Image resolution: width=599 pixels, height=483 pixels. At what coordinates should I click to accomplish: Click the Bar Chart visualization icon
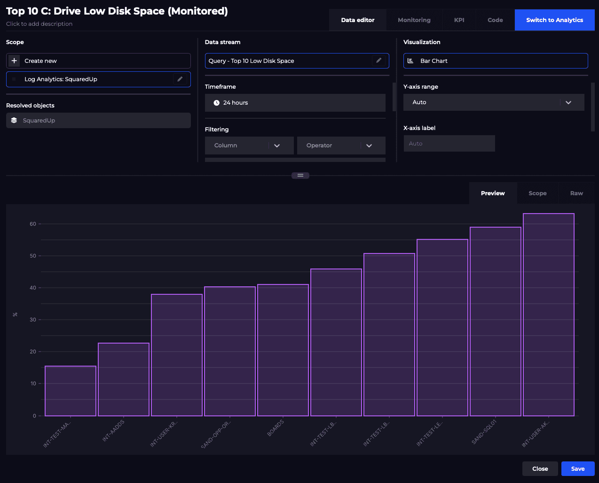410,61
